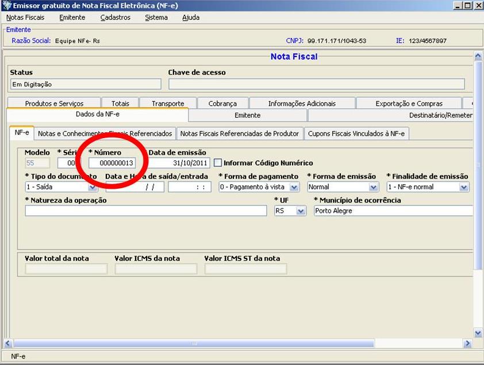This screenshot has width=484, height=366.
Task: Open Cupons Fiscais Vinculados à NF-e tab
Action: tap(356, 134)
